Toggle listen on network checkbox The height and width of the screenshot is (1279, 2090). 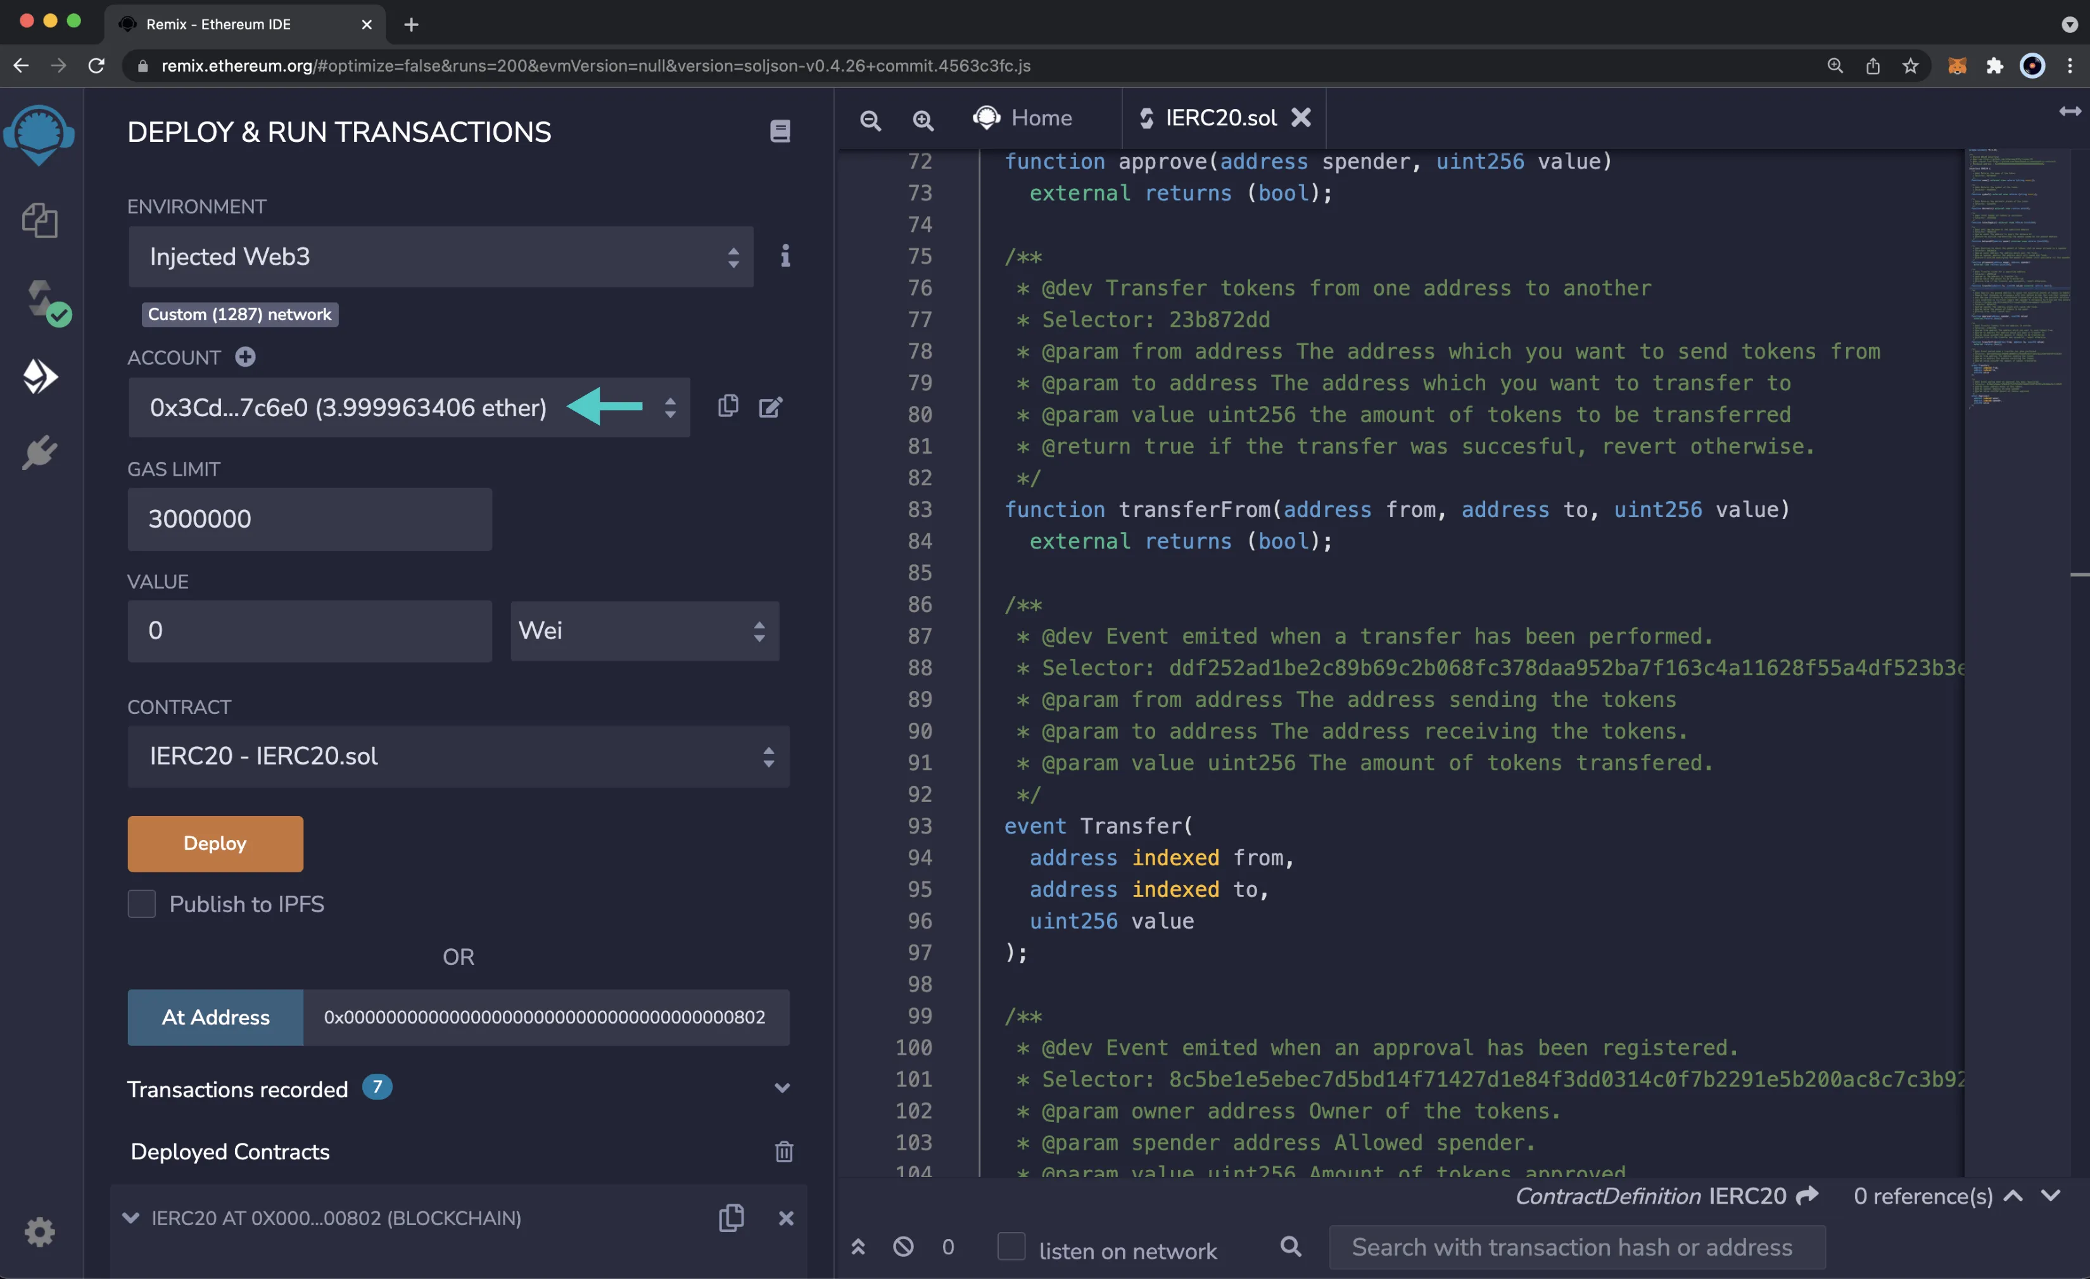point(1011,1246)
